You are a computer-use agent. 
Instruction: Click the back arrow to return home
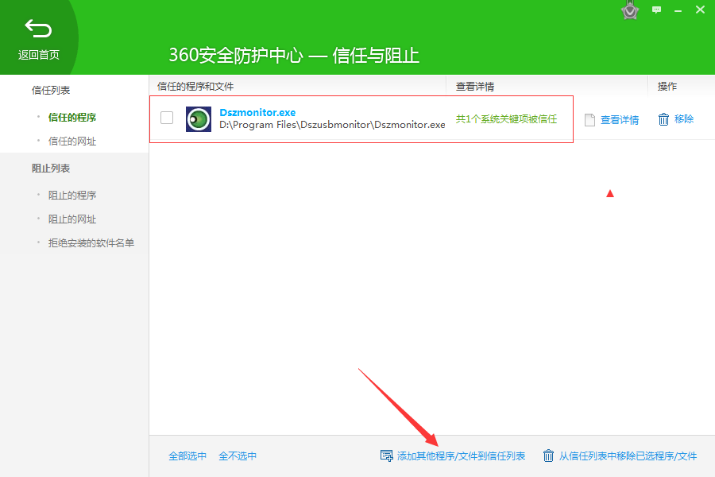tap(38, 29)
